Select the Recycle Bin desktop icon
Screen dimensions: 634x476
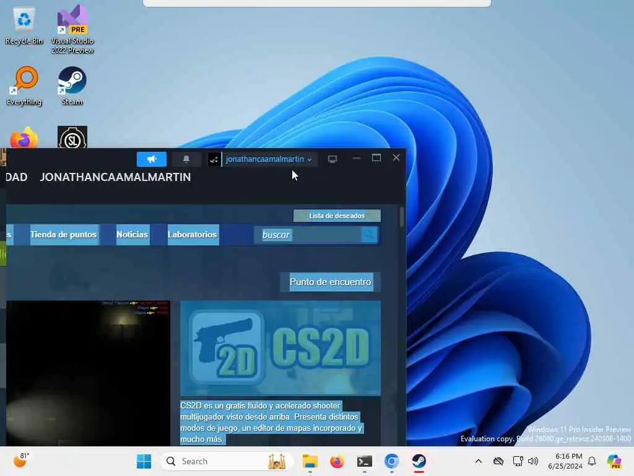pos(24,26)
